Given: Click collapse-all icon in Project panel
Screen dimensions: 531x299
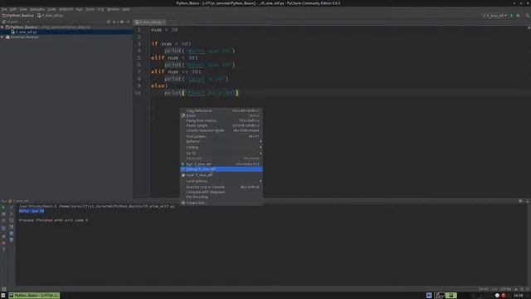Looking at the screenshot, I should (115, 22).
